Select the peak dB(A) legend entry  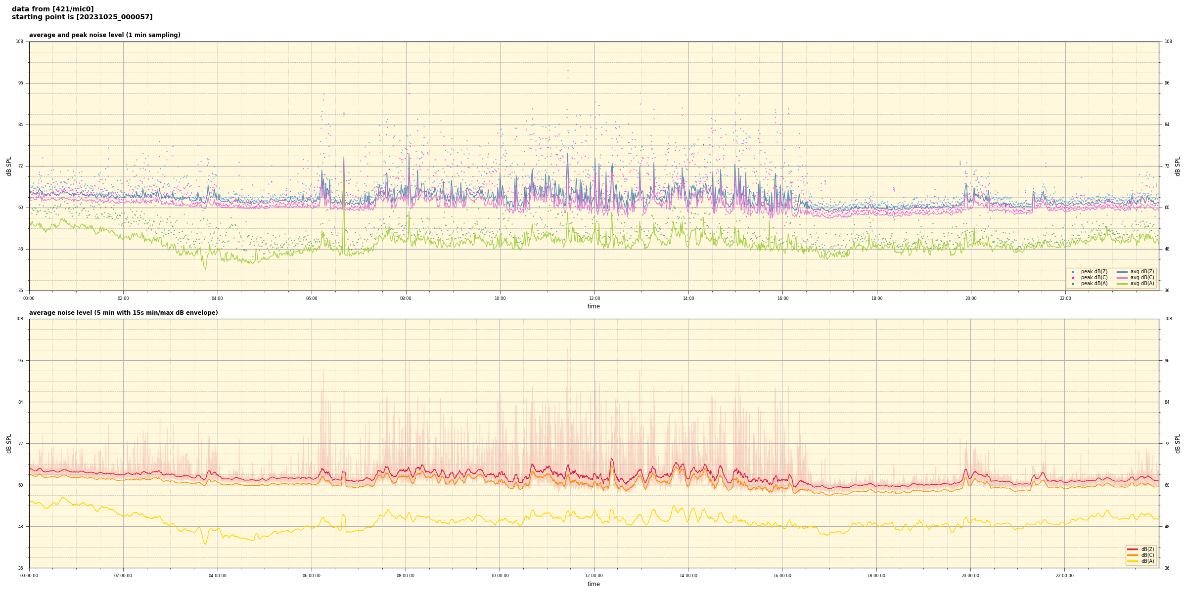(1073, 284)
